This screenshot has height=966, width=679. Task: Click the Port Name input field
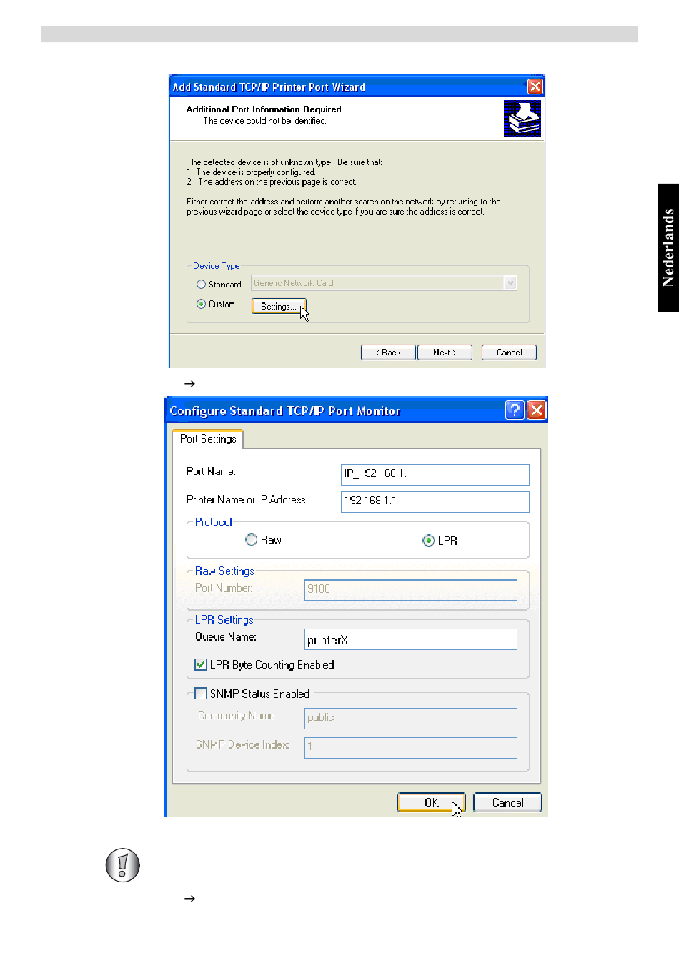point(435,474)
